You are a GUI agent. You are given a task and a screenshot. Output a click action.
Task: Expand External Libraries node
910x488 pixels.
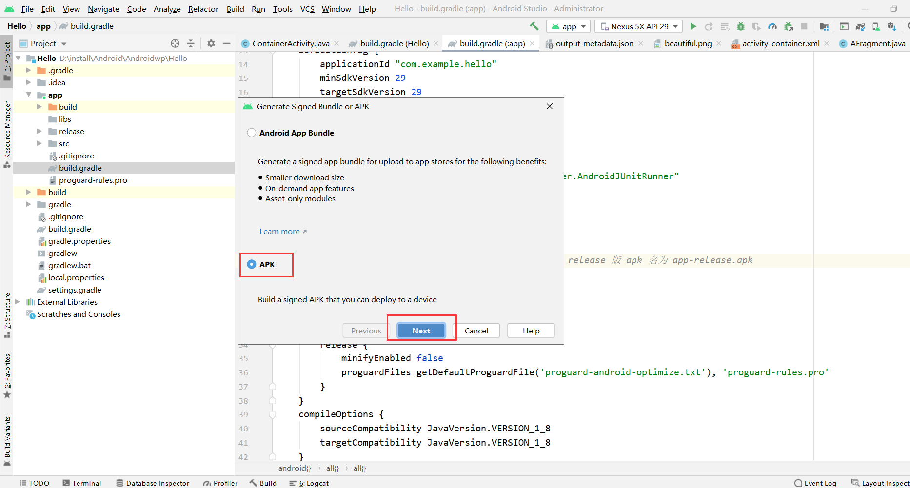coord(18,302)
